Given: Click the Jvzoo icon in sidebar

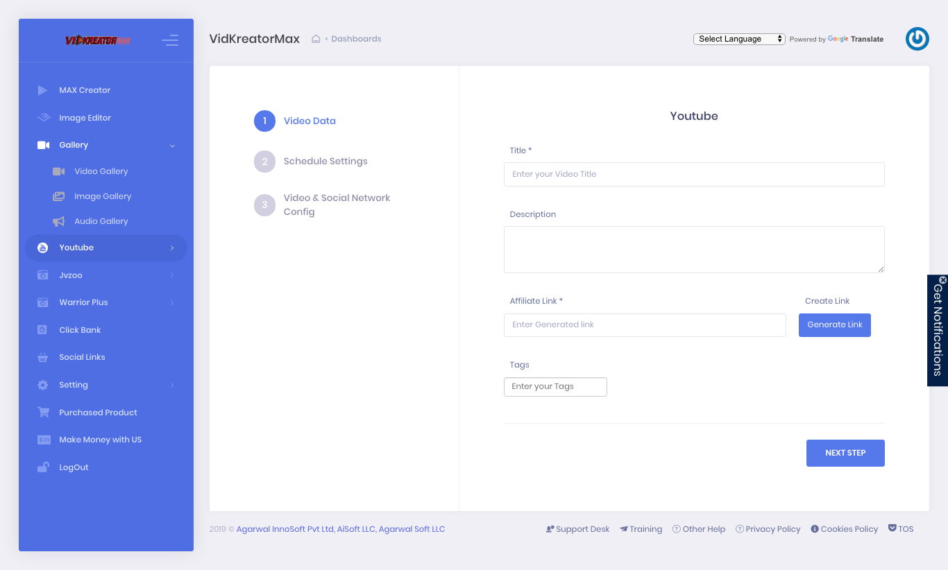Looking at the screenshot, I should coord(43,275).
